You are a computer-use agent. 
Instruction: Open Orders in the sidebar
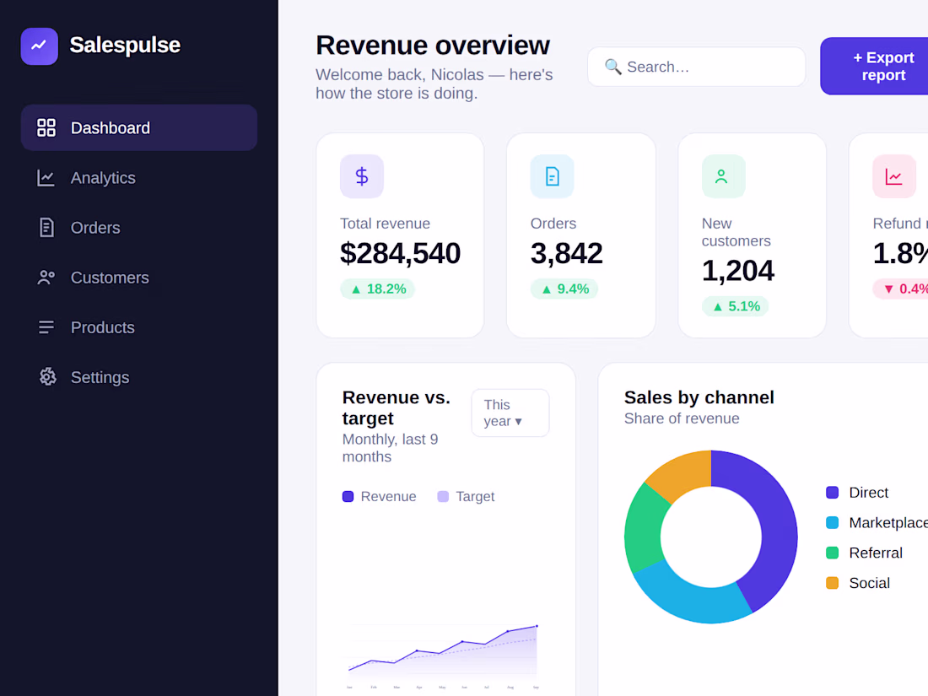pos(139,227)
